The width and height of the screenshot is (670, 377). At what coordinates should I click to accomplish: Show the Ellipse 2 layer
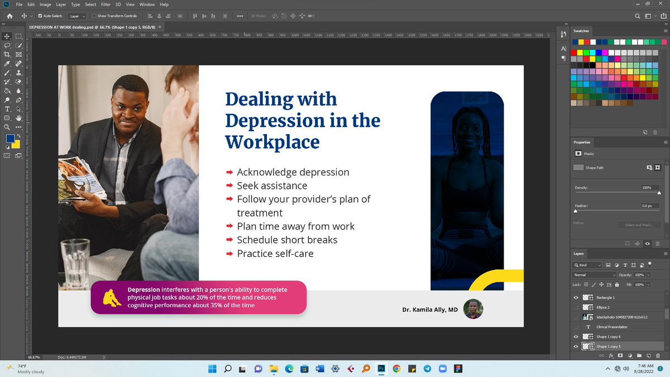576,307
